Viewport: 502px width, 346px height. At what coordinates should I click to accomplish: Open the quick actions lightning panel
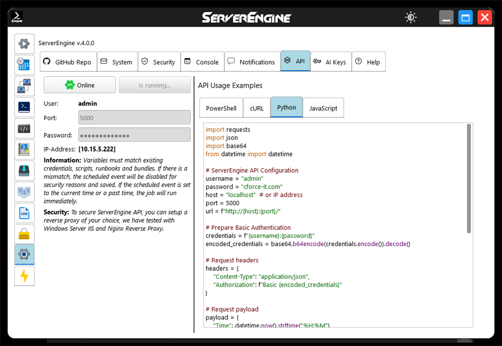pyautogui.click(x=24, y=276)
